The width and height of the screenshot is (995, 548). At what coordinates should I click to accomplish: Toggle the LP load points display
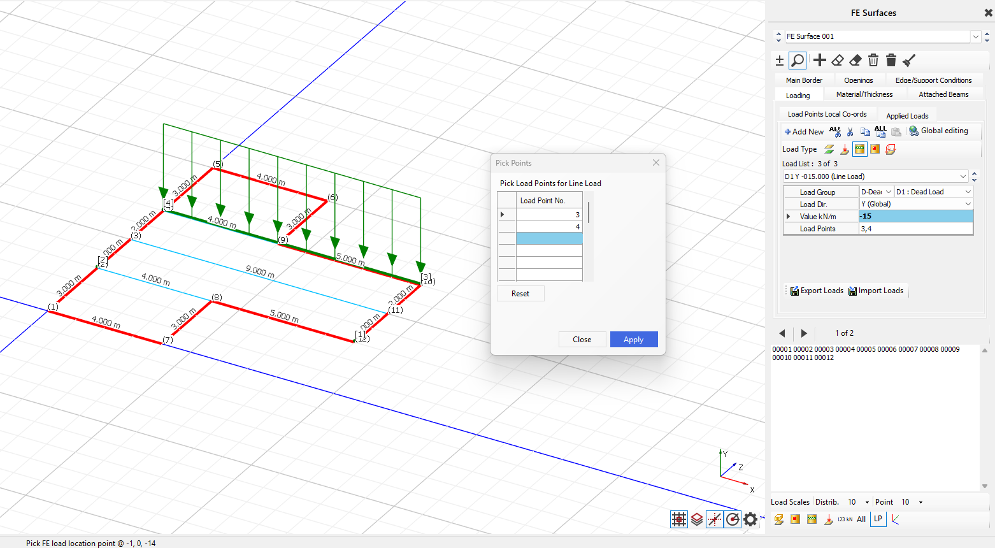point(878,519)
